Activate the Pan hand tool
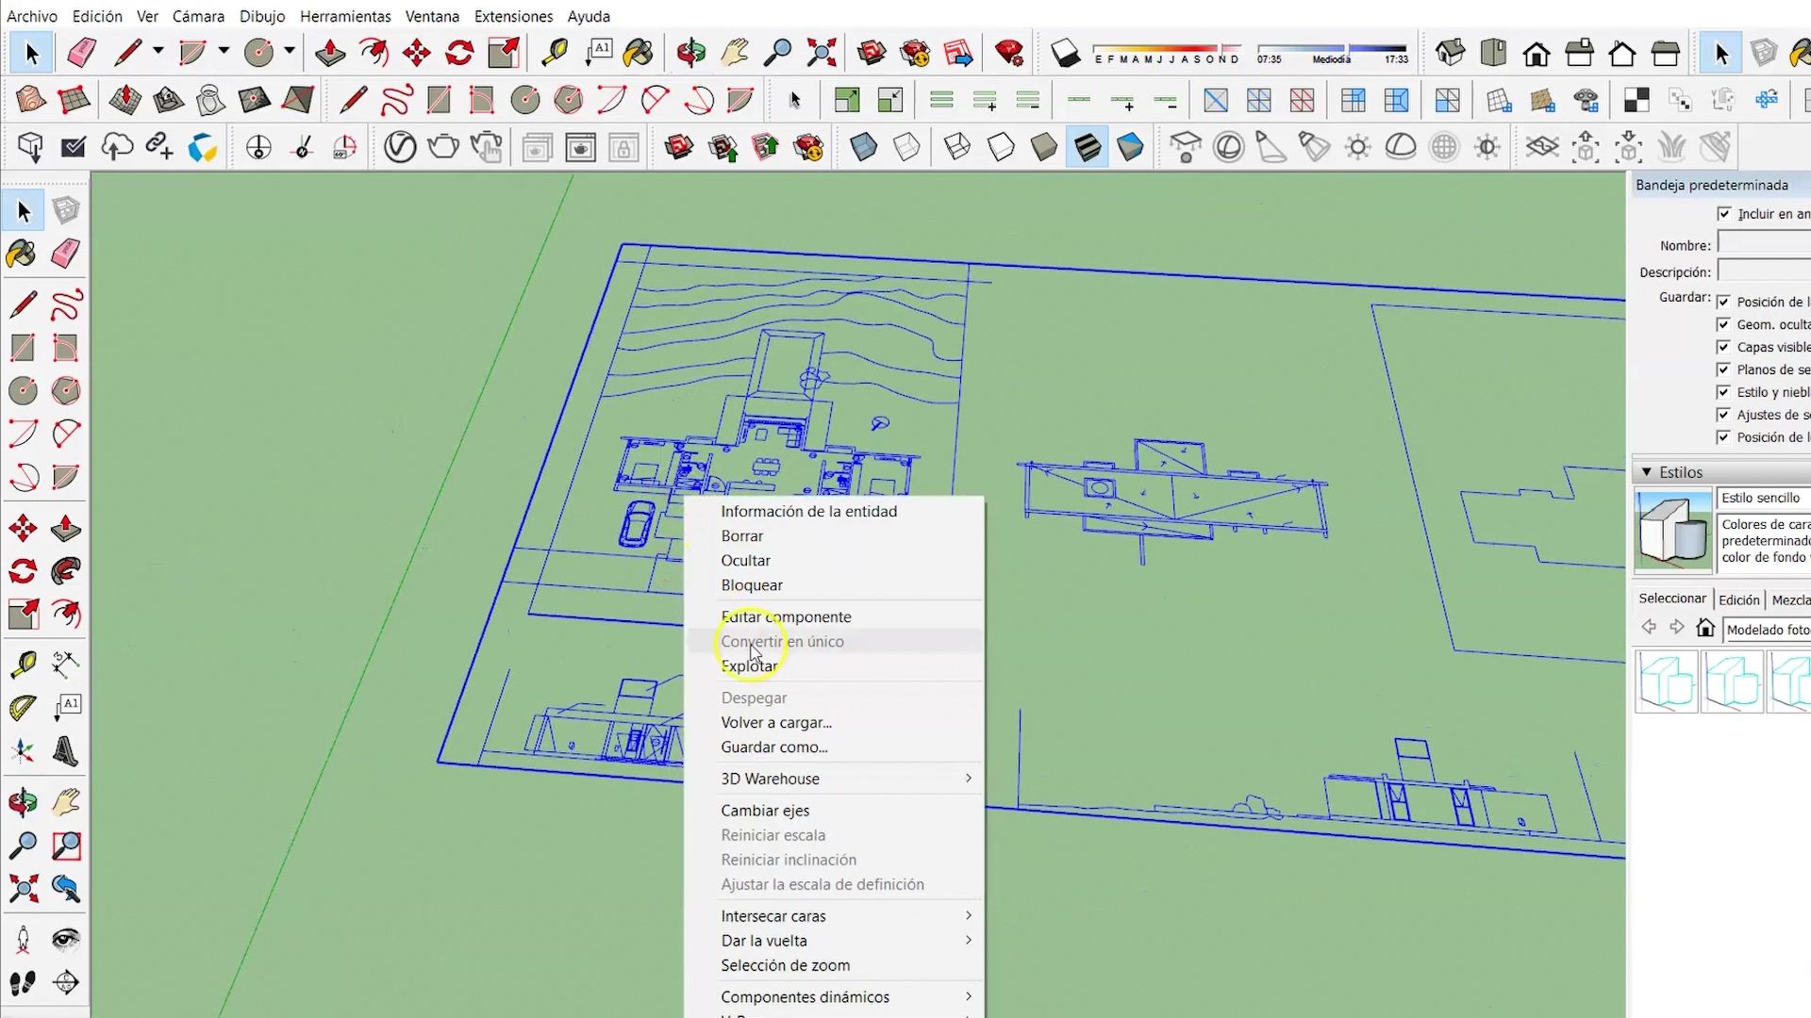1811x1018 pixels. pos(64,802)
